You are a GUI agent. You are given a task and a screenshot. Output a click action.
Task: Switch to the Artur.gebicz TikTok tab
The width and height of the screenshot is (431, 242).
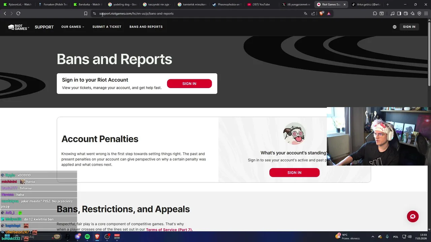(366, 4)
